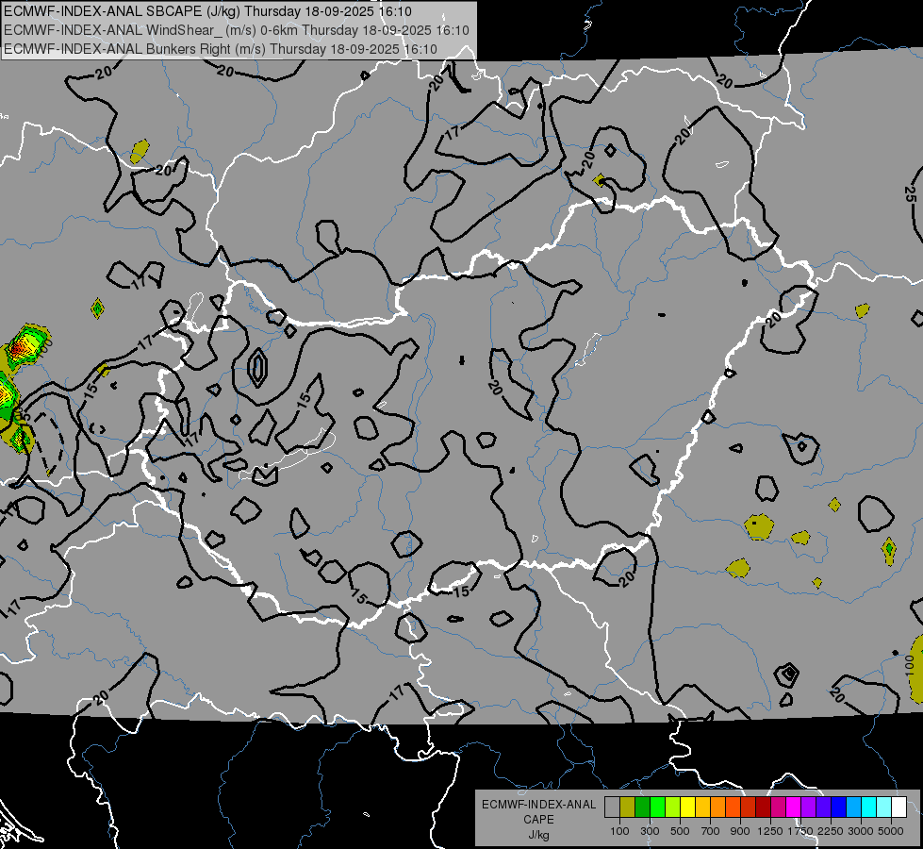Click the 2250 value label in legend
This screenshot has height=849, width=923.
pos(832,831)
